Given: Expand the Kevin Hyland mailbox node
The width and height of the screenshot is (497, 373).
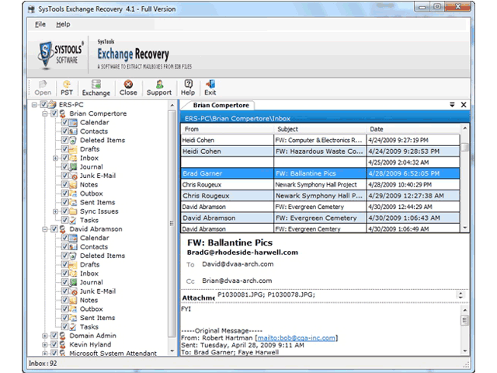Looking at the screenshot, I should (45, 344).
